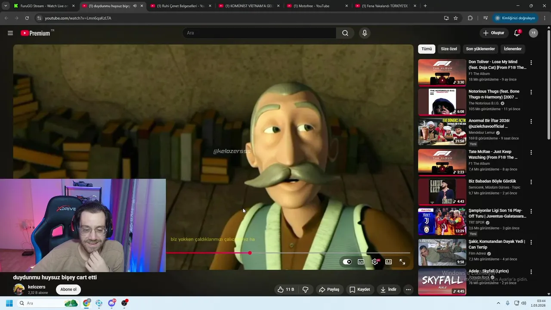
Task: Toggle autoplay switch in video player
Action: pos(347,262)
